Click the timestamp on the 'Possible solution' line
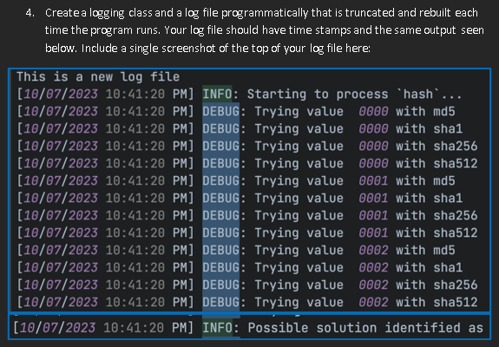 (x=103, y=328)
